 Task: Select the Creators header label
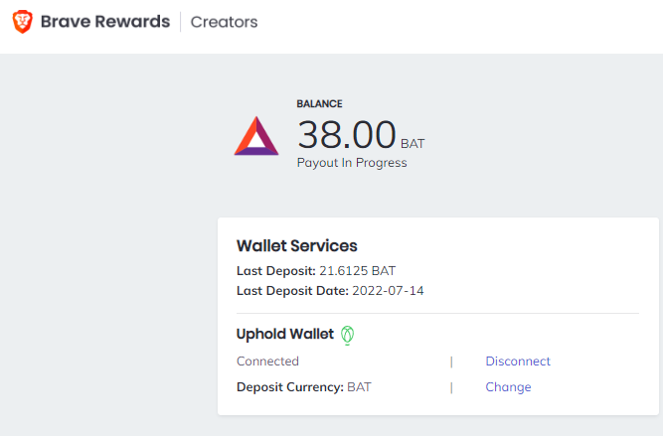point(224,22)
